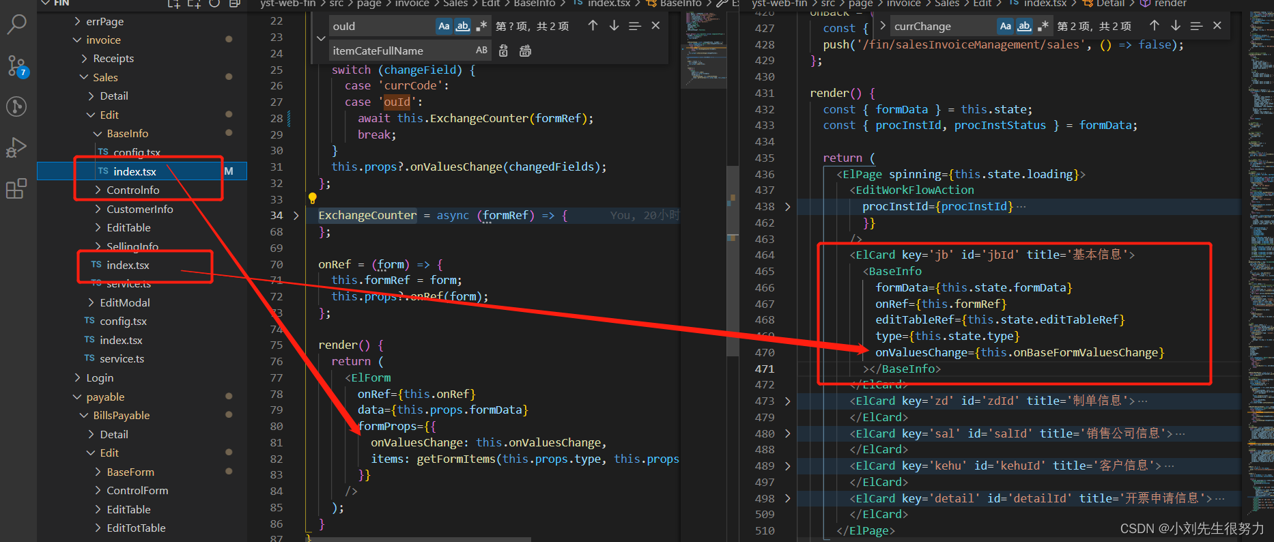Close the currChange find widget
This screenshot has height=542, width=1274.
[x=1217, y=26]
